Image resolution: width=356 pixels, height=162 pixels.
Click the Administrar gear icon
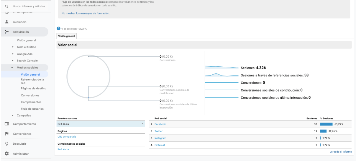pos(6,153)
